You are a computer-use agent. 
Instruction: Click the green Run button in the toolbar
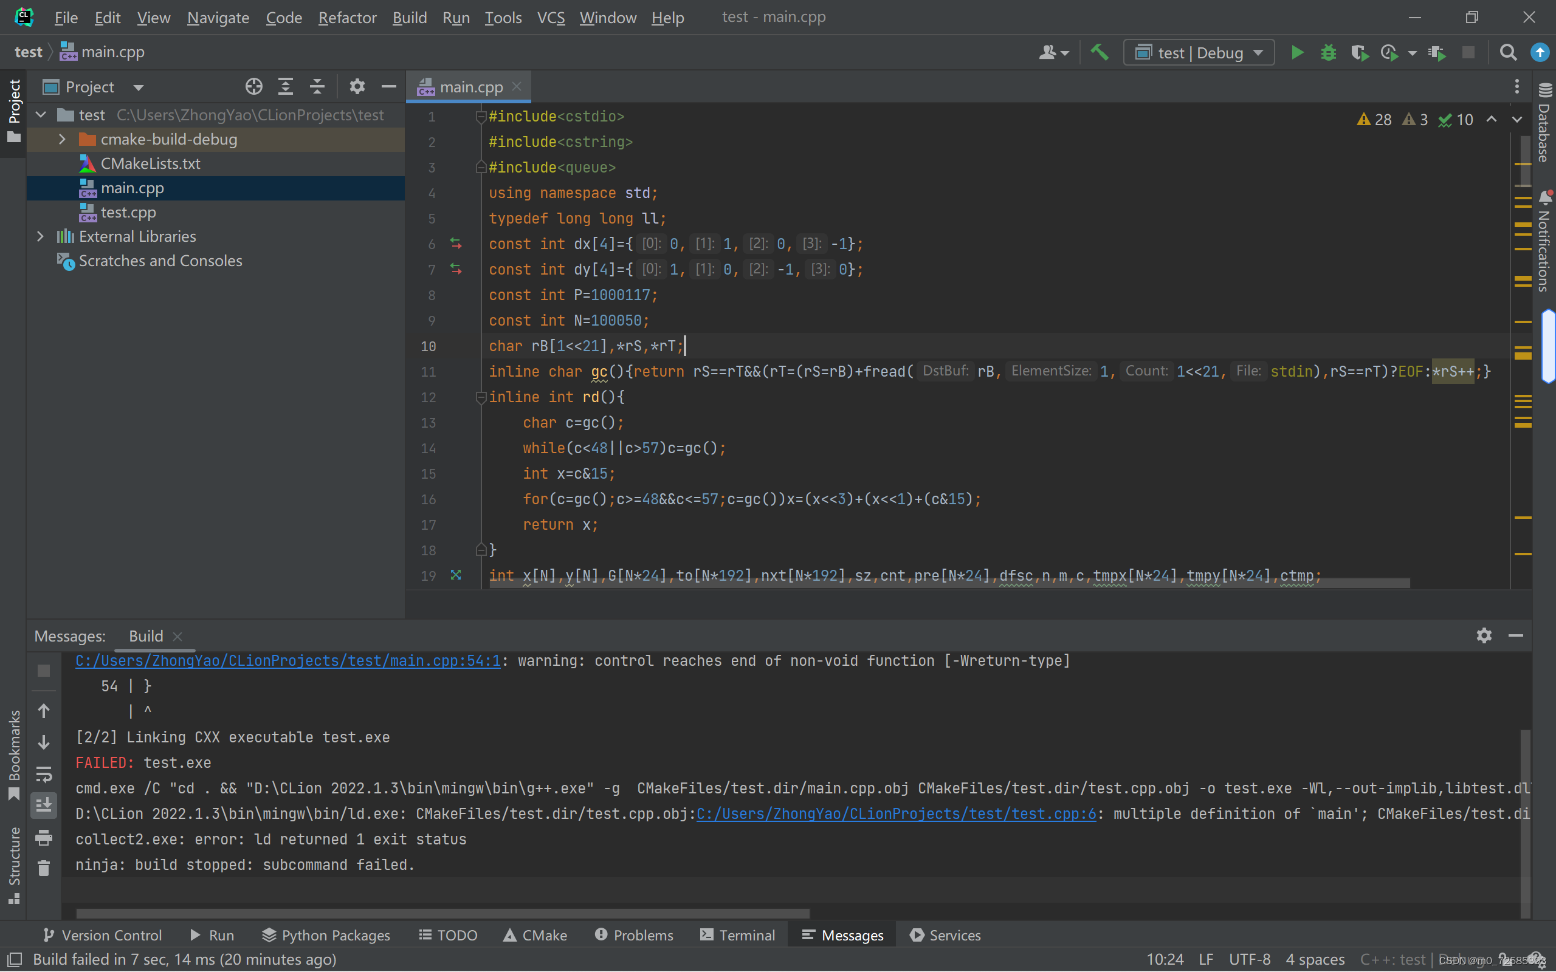(1297, 53)
